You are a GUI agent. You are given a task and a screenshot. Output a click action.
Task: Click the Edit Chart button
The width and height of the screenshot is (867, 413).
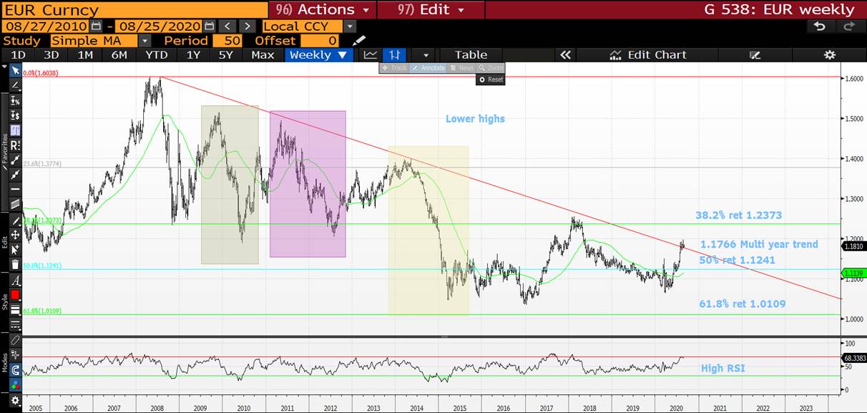coord(648,55)
